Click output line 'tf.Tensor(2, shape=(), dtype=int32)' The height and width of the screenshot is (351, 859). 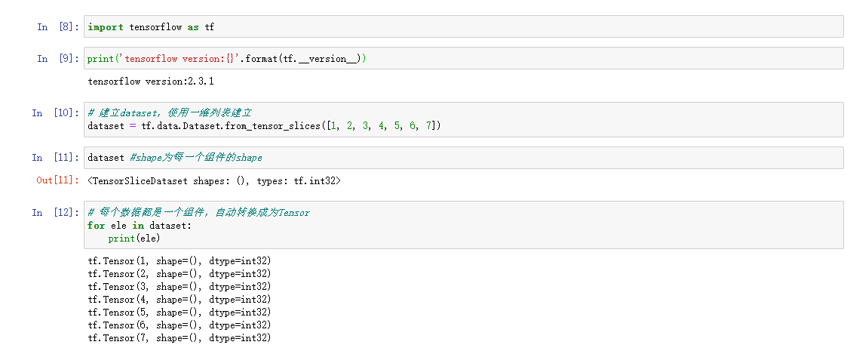[x=179, y=274]
